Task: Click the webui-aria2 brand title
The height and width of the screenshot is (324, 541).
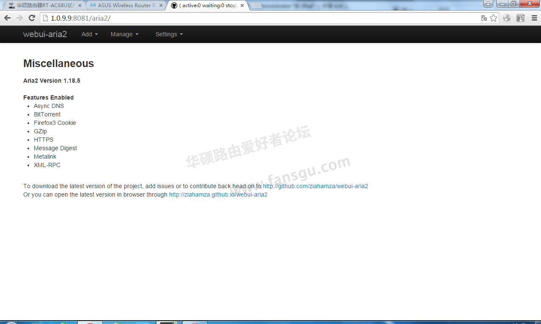Action: 45,34
